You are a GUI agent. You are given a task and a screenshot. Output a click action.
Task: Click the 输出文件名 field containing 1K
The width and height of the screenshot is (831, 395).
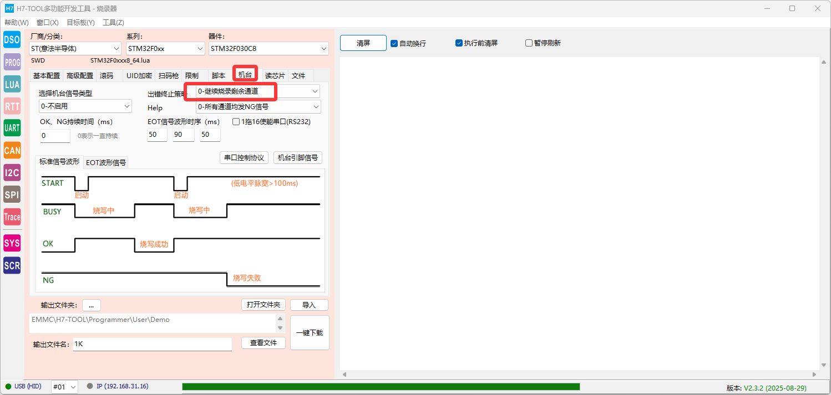[x=152, y=344]
